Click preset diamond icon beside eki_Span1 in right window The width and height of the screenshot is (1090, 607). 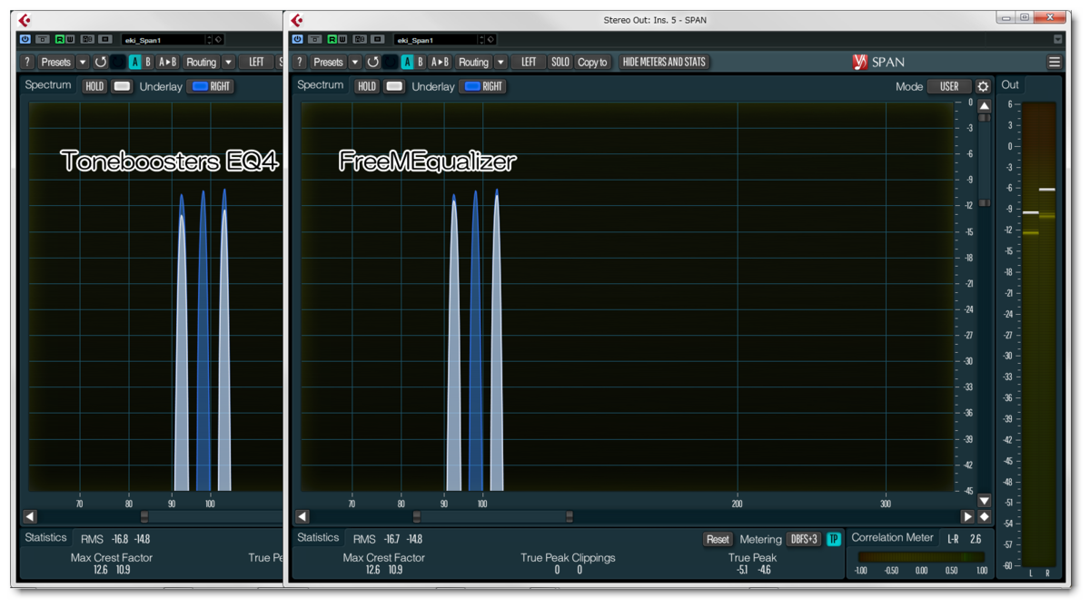coord(490,40)
